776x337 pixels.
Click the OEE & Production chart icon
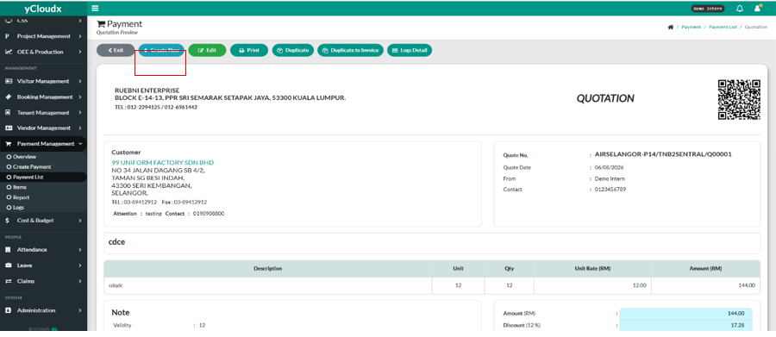(9, 52)
